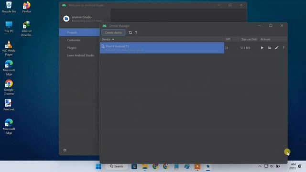The height and width of the screenshot is (172, 306).
Task: Minimize the Device Manager window
Action: 259,25
